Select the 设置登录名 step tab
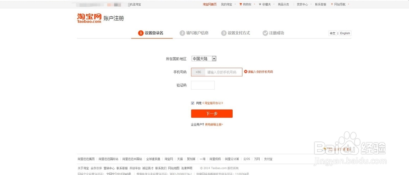The height and width of the screenshot is (175, 409). tap(152, 33)
